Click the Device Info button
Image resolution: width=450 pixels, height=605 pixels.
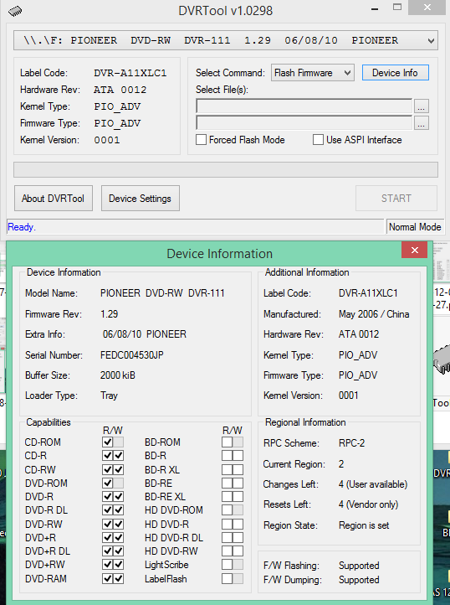[395, 73]
